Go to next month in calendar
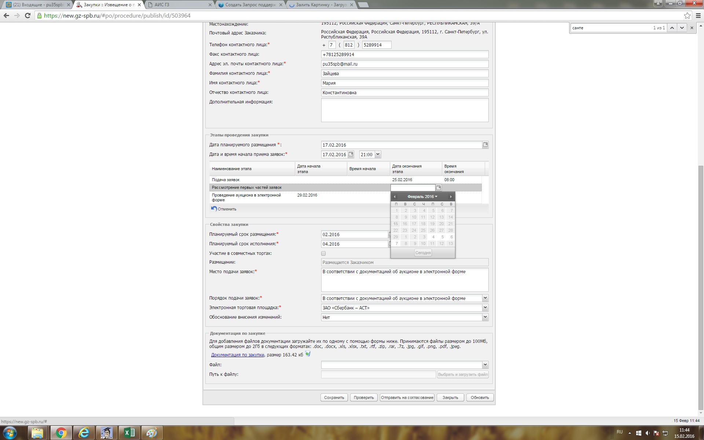 451,197
